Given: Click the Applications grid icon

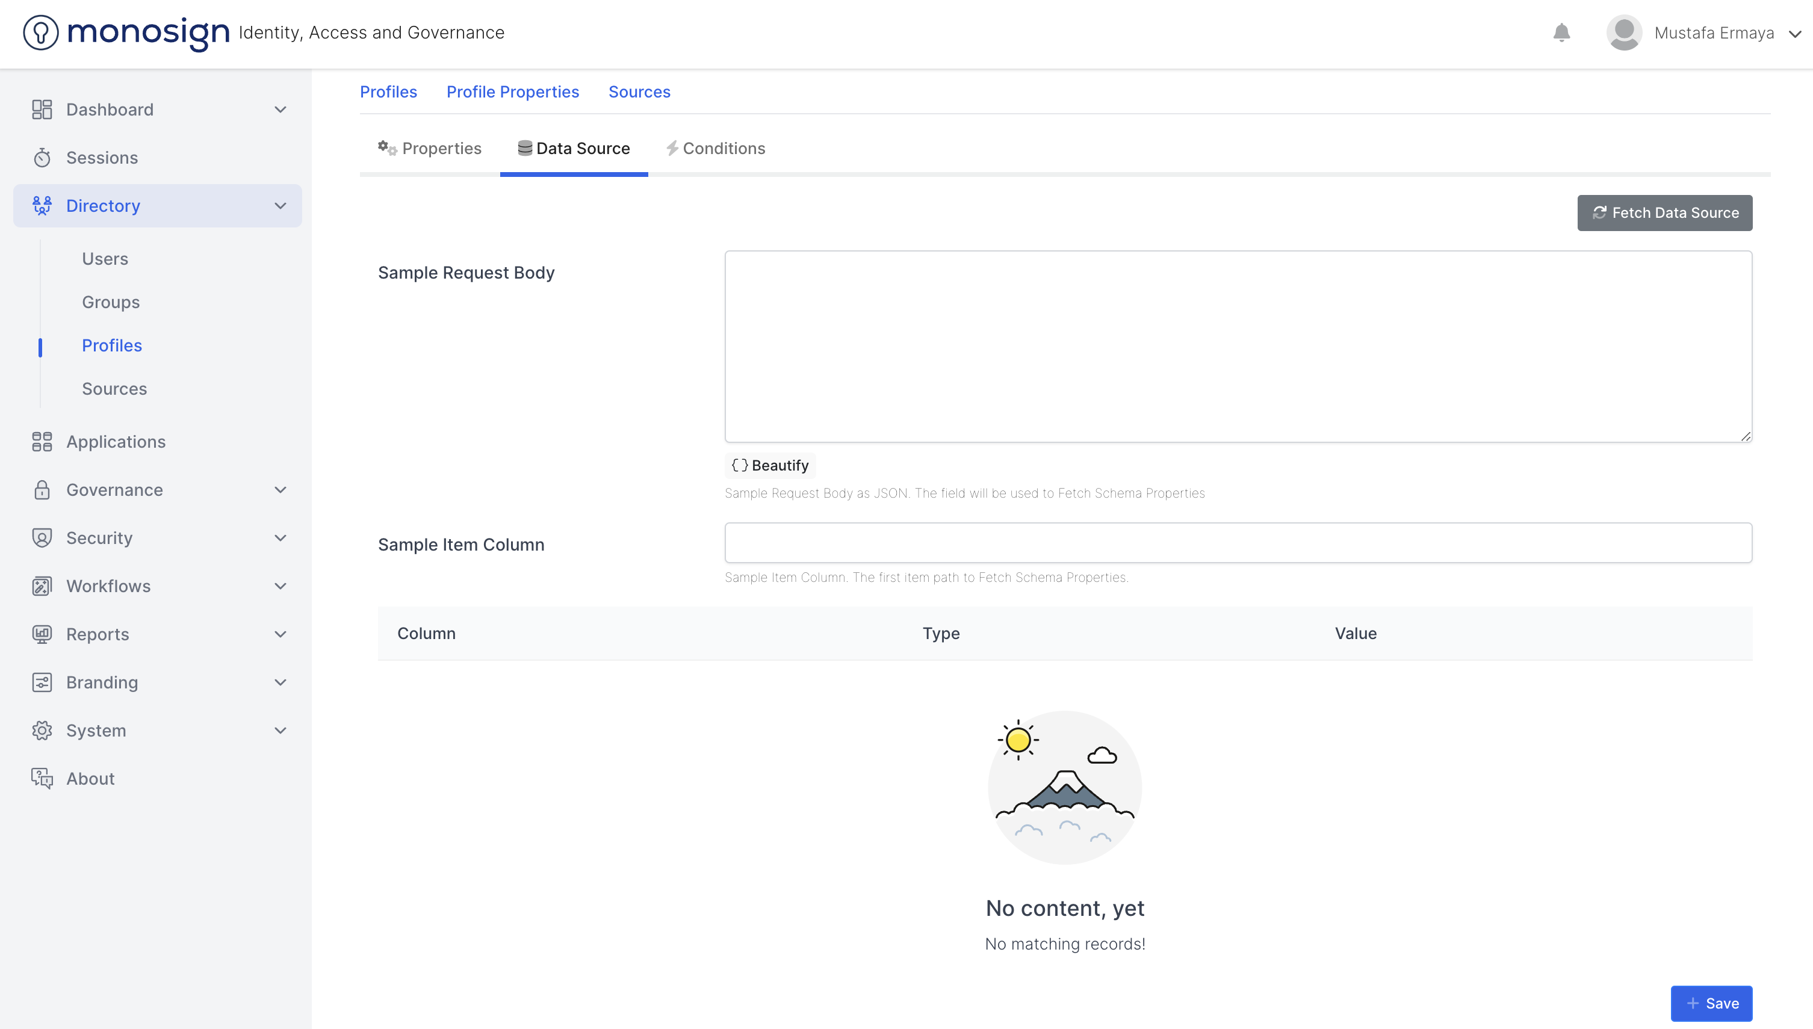Looking at the screenshot, I should (x=42, y=442).
